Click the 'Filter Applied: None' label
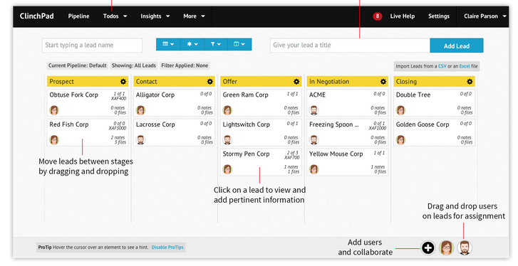518x266 pixels. click(x=185, y=65)
